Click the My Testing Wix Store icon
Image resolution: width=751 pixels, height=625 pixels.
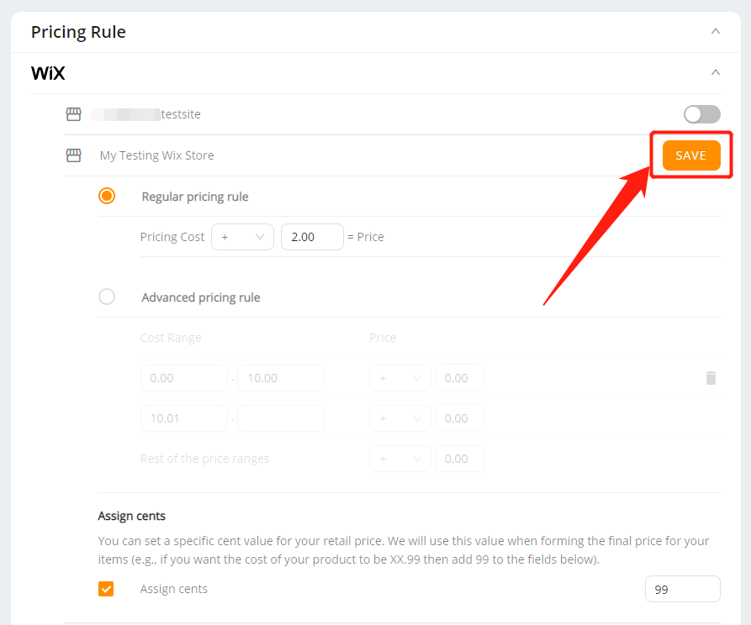coord(74,155)
